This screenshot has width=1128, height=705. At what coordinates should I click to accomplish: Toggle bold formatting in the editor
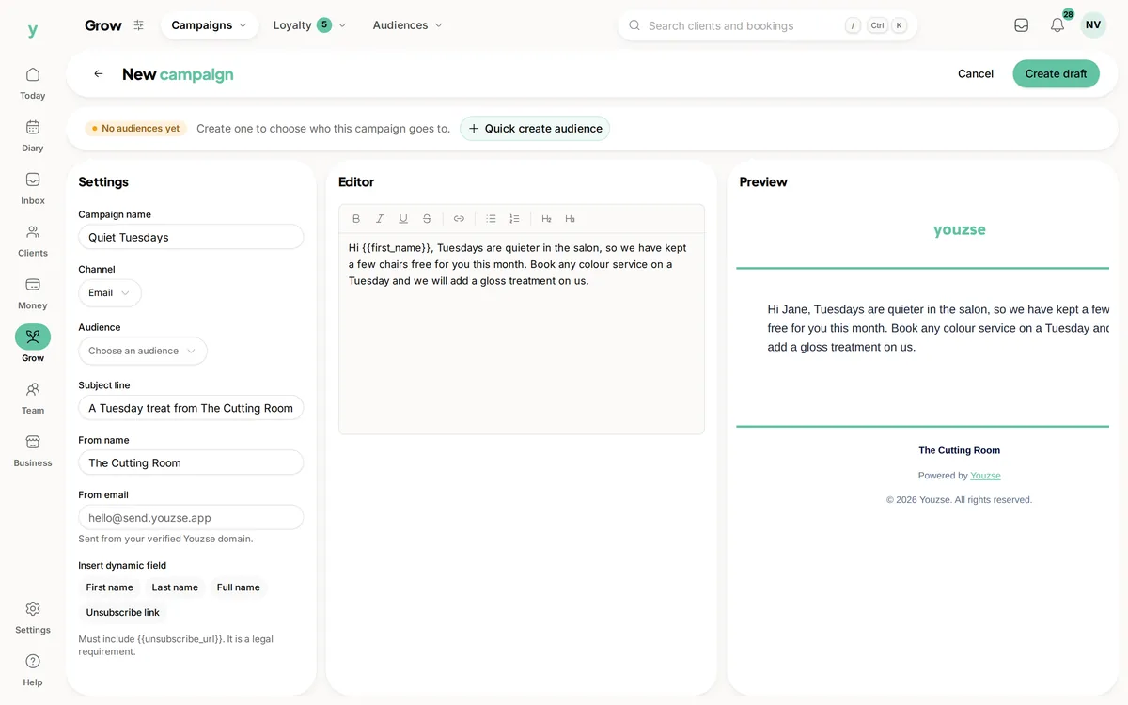point(356,219)
